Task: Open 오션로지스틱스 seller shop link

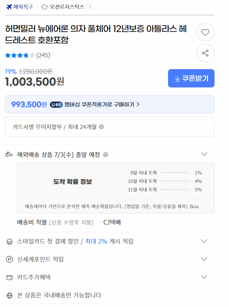Action: coord(67,7)
